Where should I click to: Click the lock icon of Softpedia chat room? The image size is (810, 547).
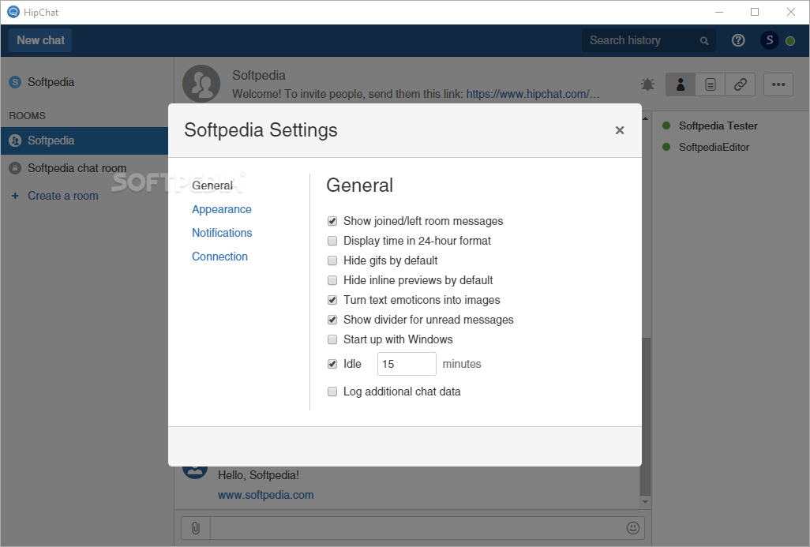click(15, 168)
